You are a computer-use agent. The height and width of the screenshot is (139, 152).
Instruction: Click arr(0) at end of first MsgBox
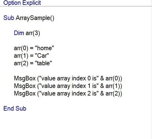(113, 79)
